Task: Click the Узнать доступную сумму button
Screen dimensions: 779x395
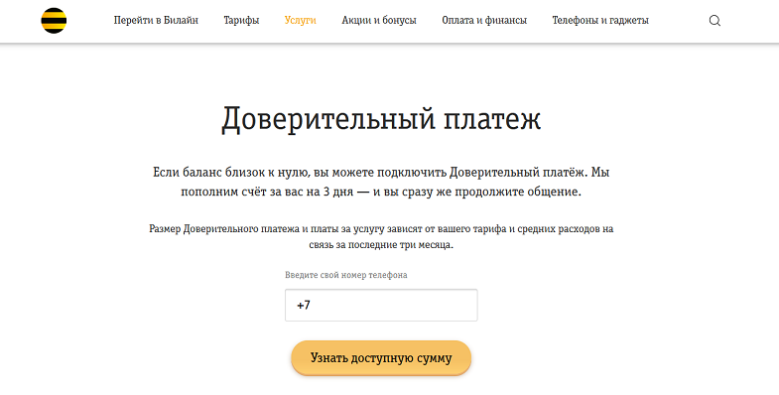Action: pyautogui.click(x=381, y=357)
